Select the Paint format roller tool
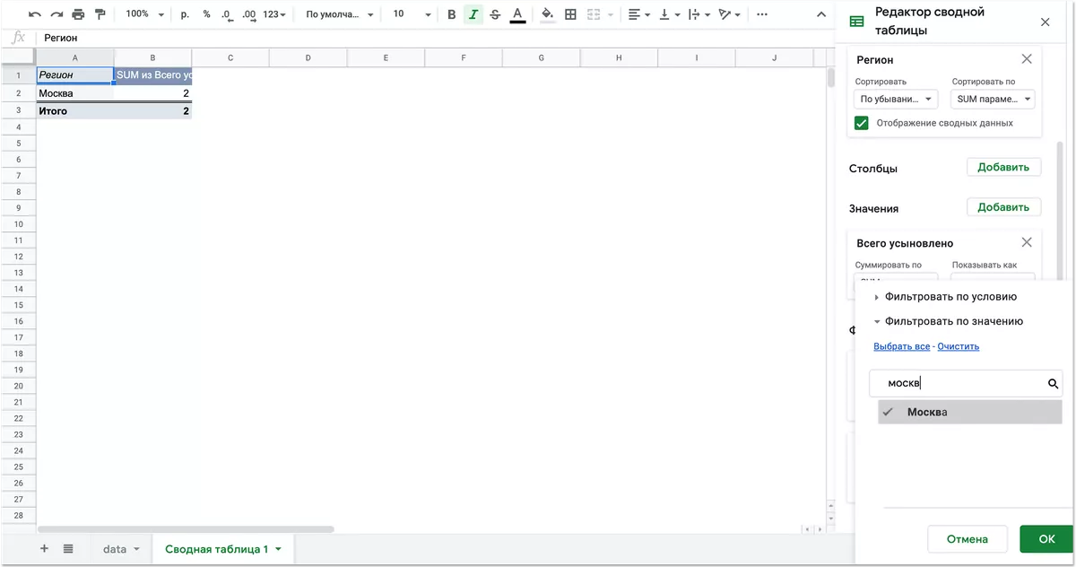The image size is (1076, 567). click(x=100, y=14)
